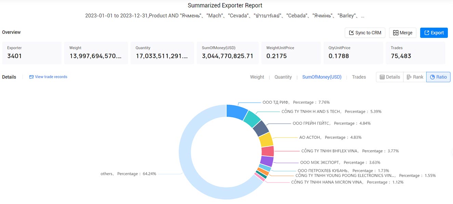The image size is (453, 204).
Task: Click the Exporter count card showing 3401
Action: click(32, 53)
